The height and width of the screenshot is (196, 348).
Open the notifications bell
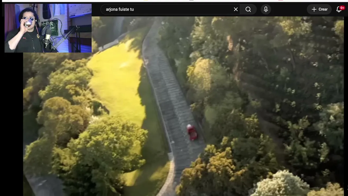[x=339, y=9]
